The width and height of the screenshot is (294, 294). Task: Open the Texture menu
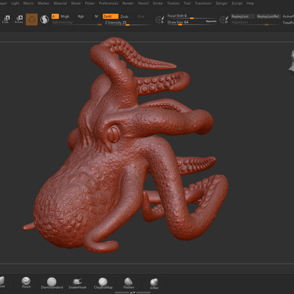[173, 3]
